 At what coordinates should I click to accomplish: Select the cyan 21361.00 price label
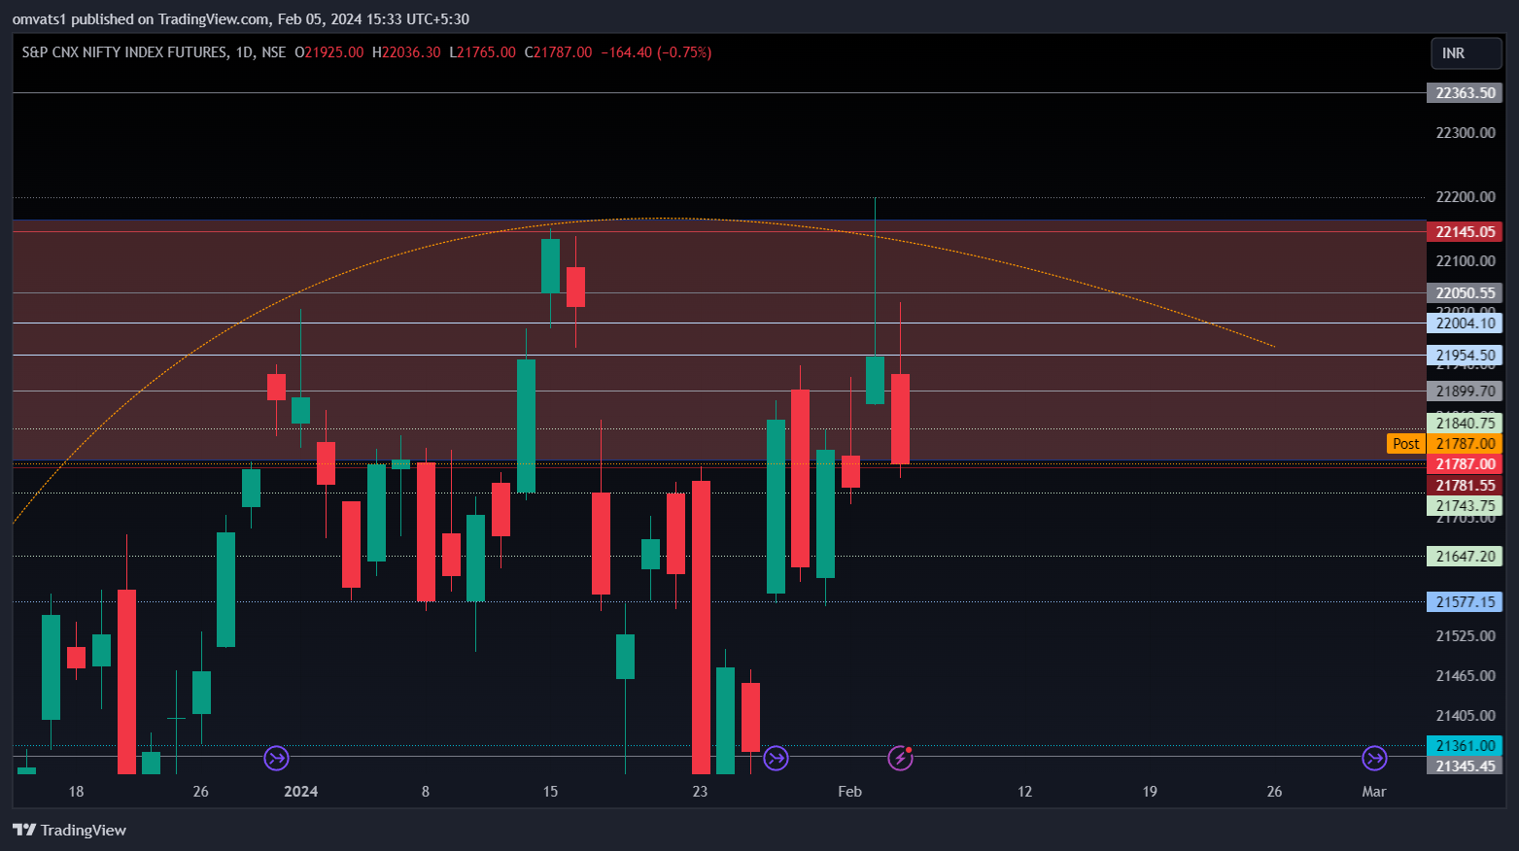tap(1465, 746)
